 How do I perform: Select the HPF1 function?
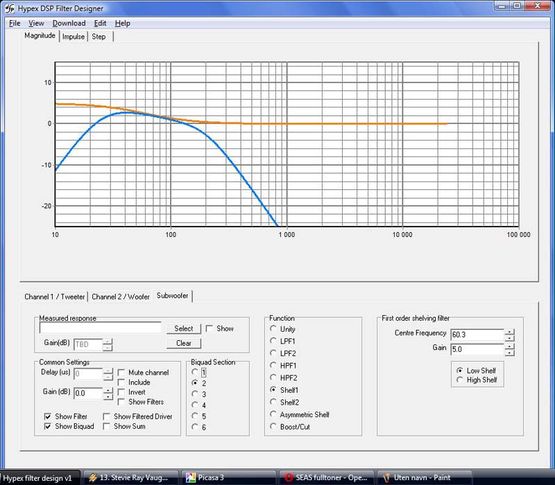point(273,365)
